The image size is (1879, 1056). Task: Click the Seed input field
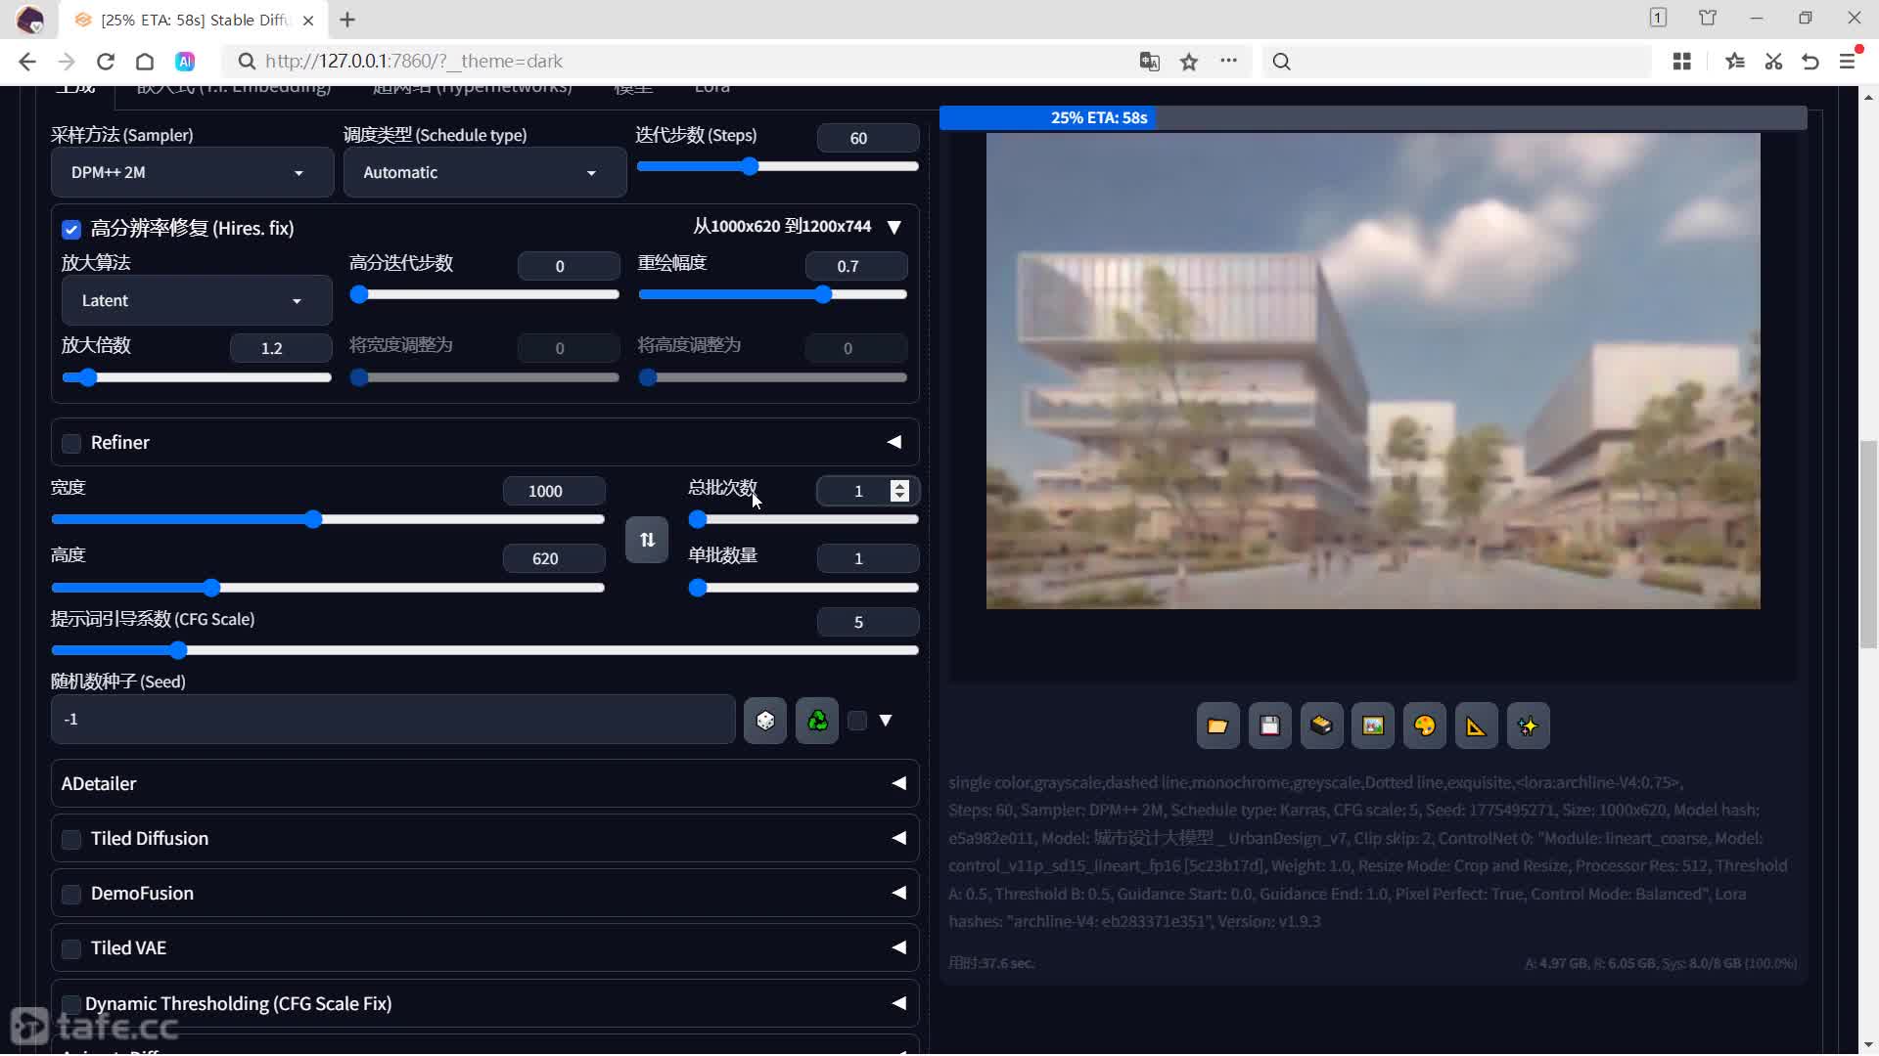(392, 720)
